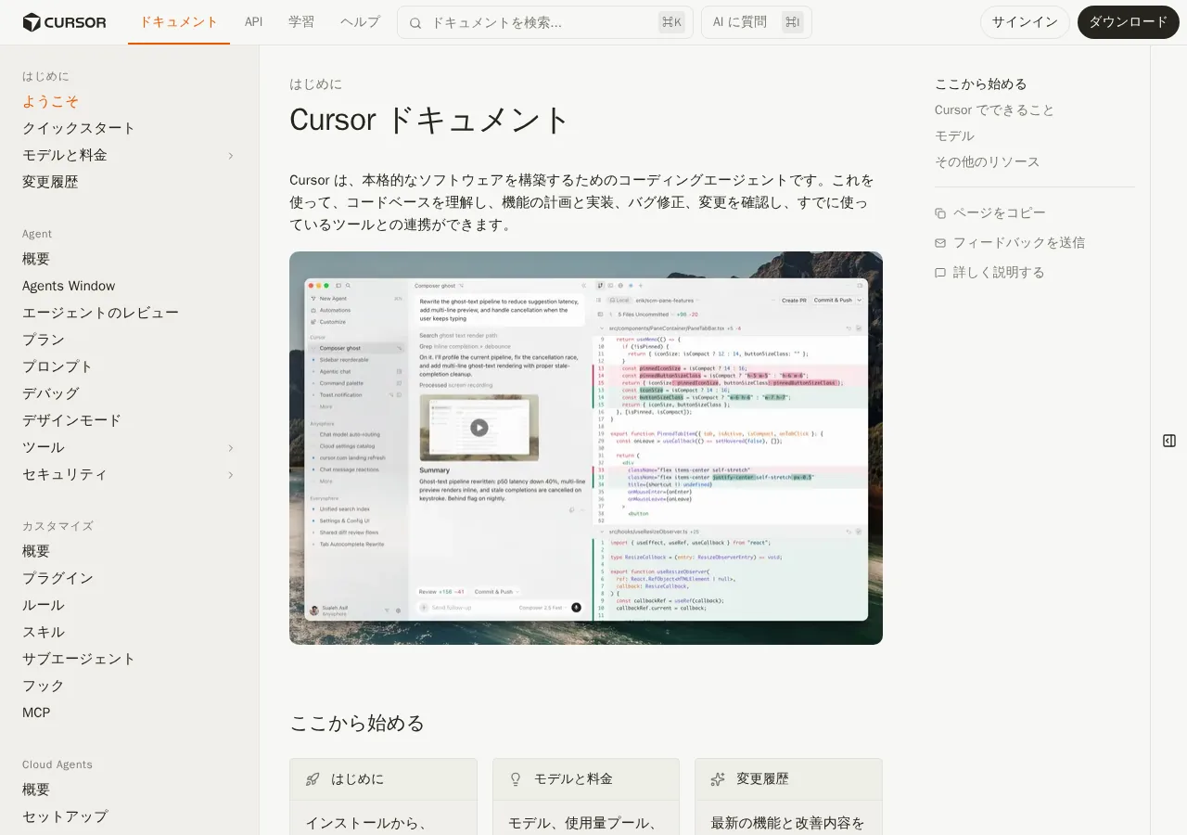This screenshot has height=835, width=1187.
Task: Click the ダウンロード button
Action: tap(1129, 22)
